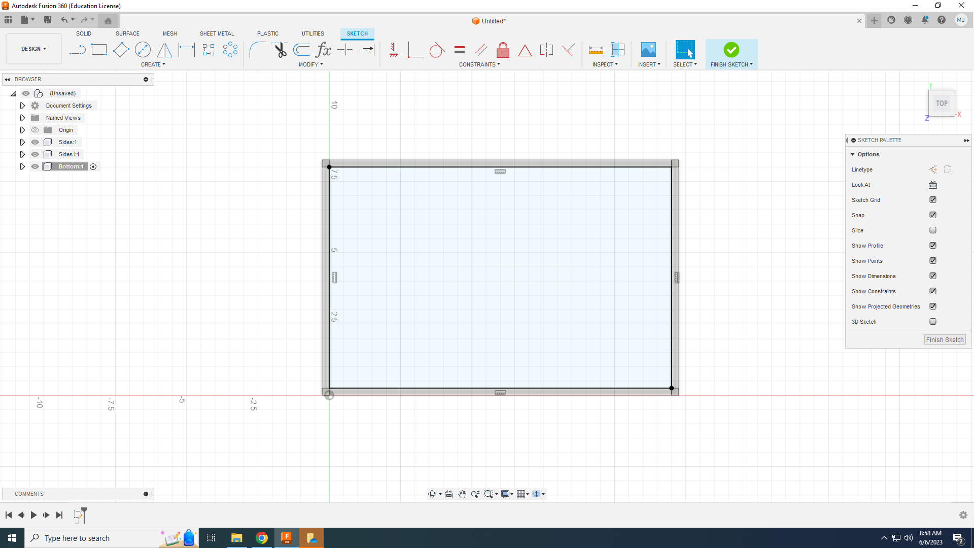Expand the Named Views tree item
This screenshot has height=548, width=974.
click(x=22, y=118)
